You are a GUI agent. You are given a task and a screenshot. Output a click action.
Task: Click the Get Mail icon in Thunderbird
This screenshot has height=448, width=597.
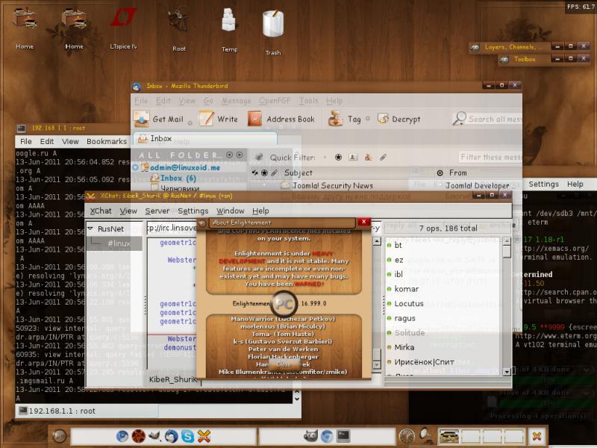click(141, 119)
